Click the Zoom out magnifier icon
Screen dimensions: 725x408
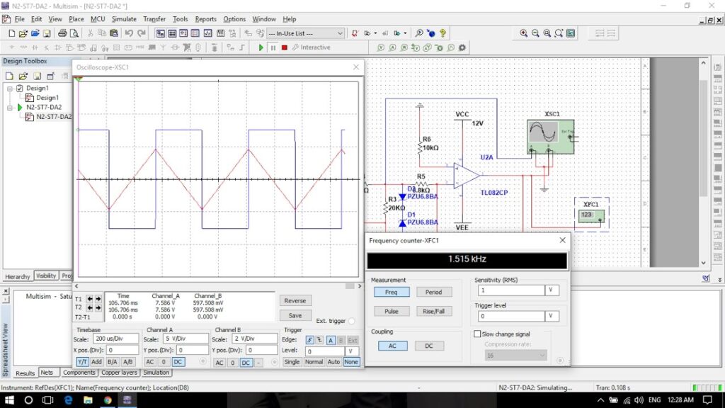[535, 33]
